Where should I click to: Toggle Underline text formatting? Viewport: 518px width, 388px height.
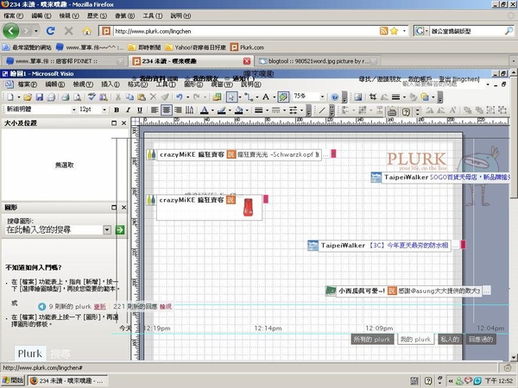tap(140, 110)
